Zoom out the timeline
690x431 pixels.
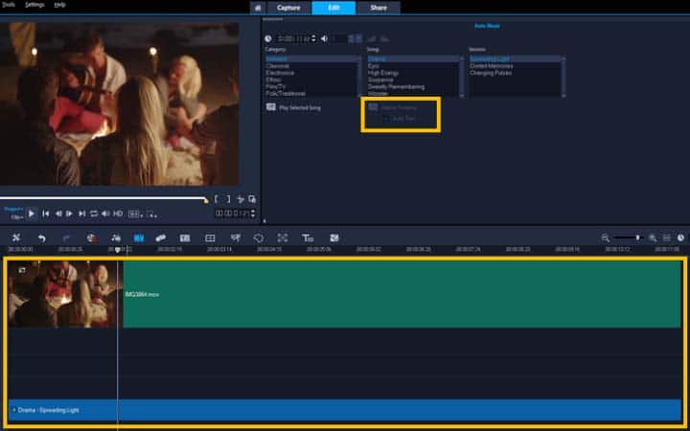(x=605, y=238)
